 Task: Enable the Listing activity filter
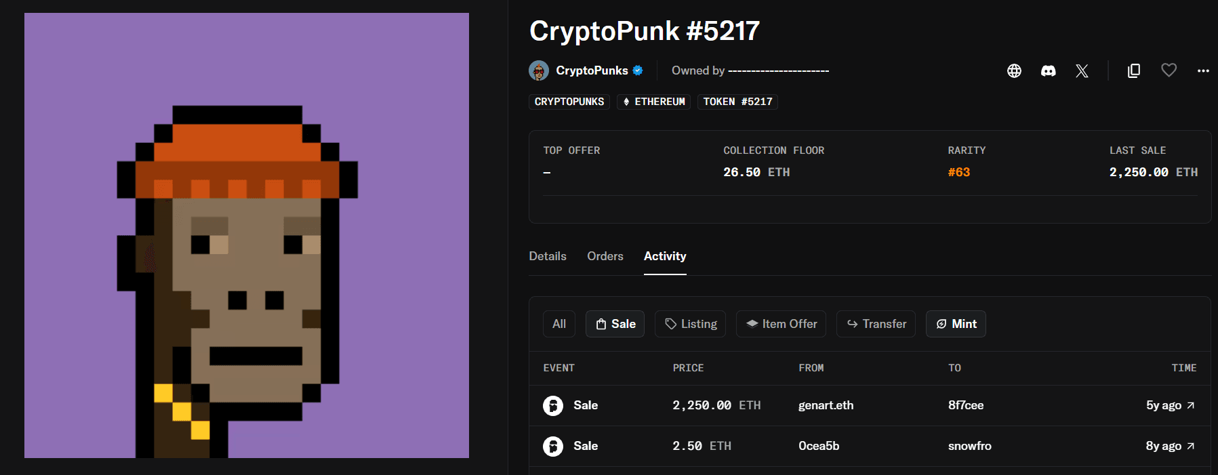pos(690,324)
